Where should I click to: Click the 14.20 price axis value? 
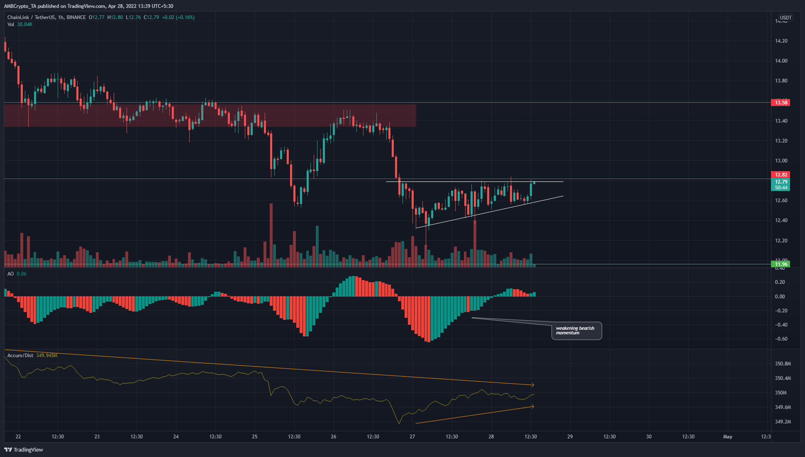781,41
